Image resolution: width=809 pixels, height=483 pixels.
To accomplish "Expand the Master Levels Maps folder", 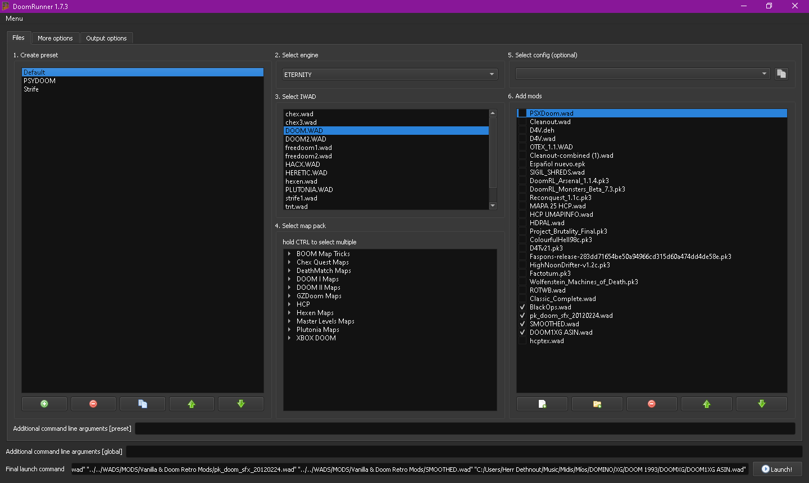I will pos(289,321).
